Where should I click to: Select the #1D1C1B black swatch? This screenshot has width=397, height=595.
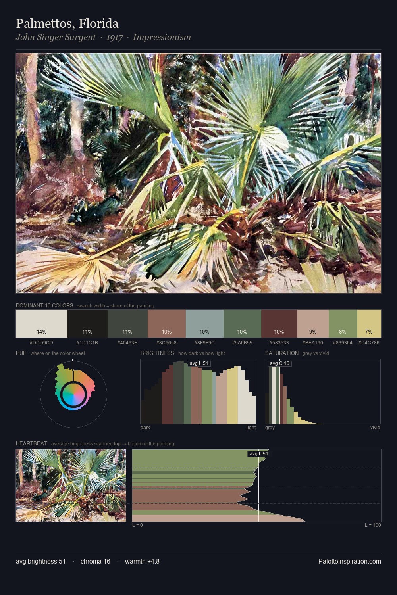(x=87, y=324)
